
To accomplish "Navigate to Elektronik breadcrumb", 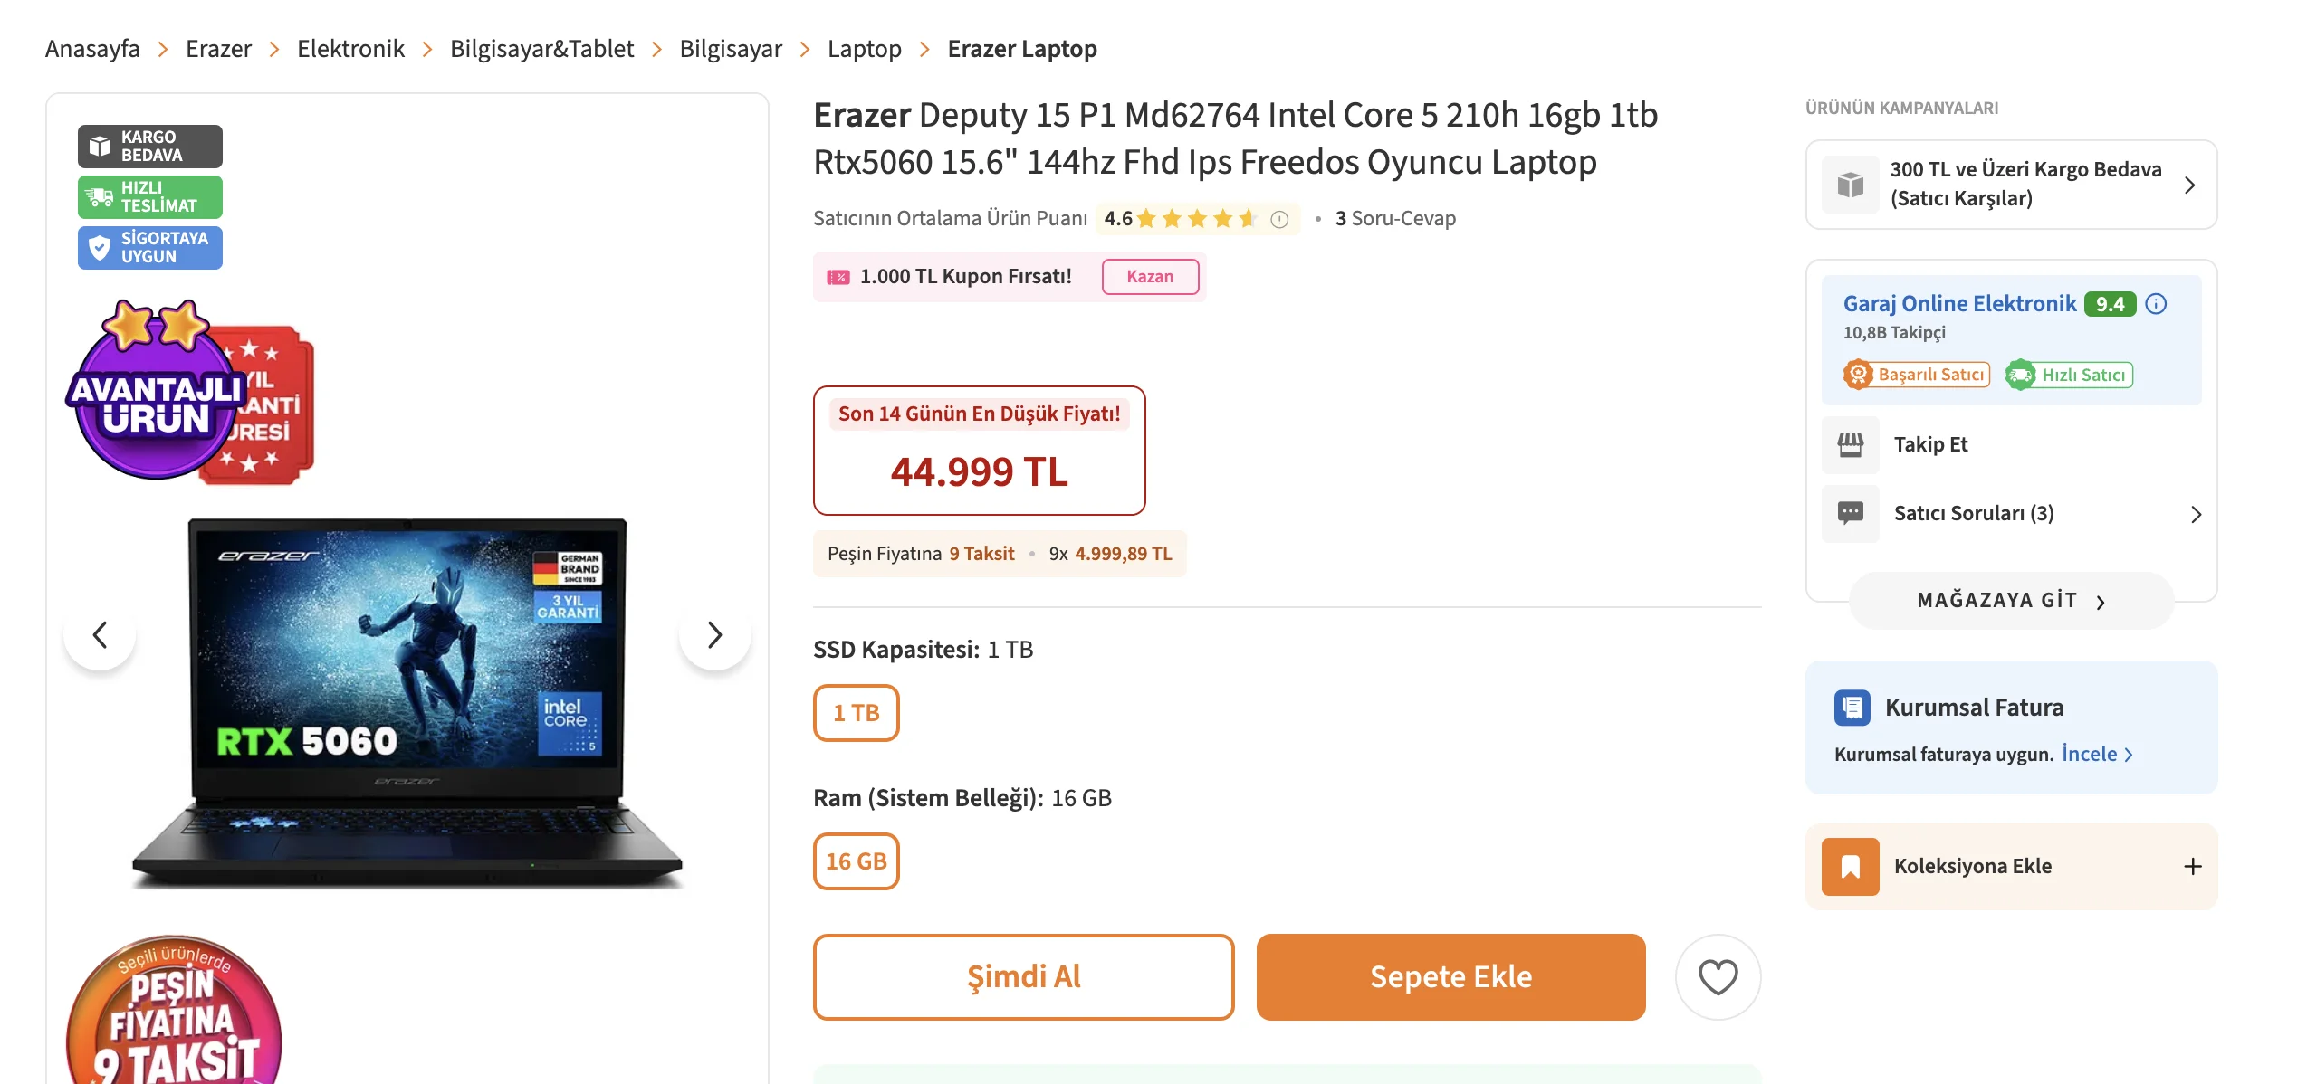I will coord(350,49).
